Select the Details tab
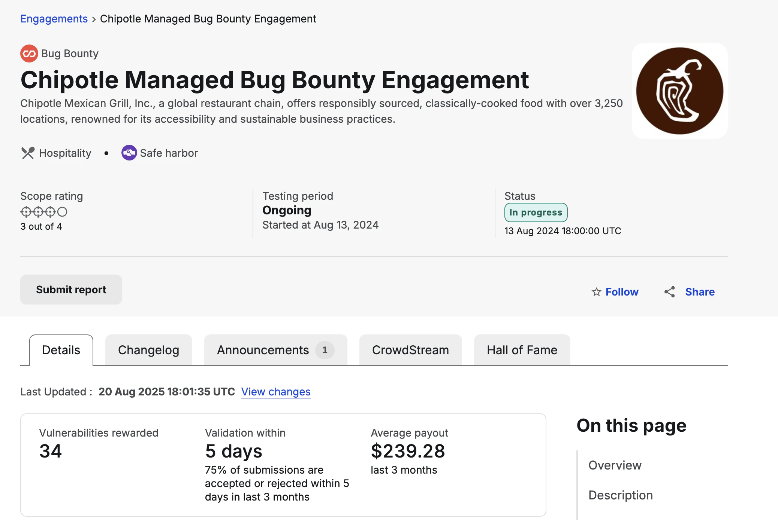 [x=61, y=350]
